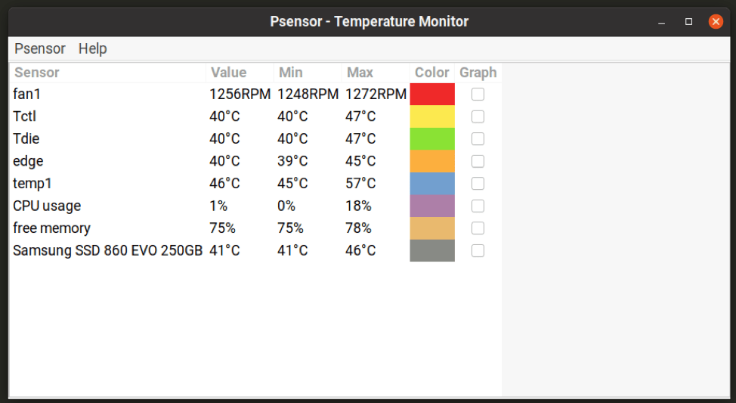The image size is (736, 403).
Task: Click the green color swatch for Tdie
Action: pyautogui.click(x=432, y=138)
